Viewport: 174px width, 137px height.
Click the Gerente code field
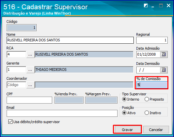pyautogui.click(x=16, y=70)
